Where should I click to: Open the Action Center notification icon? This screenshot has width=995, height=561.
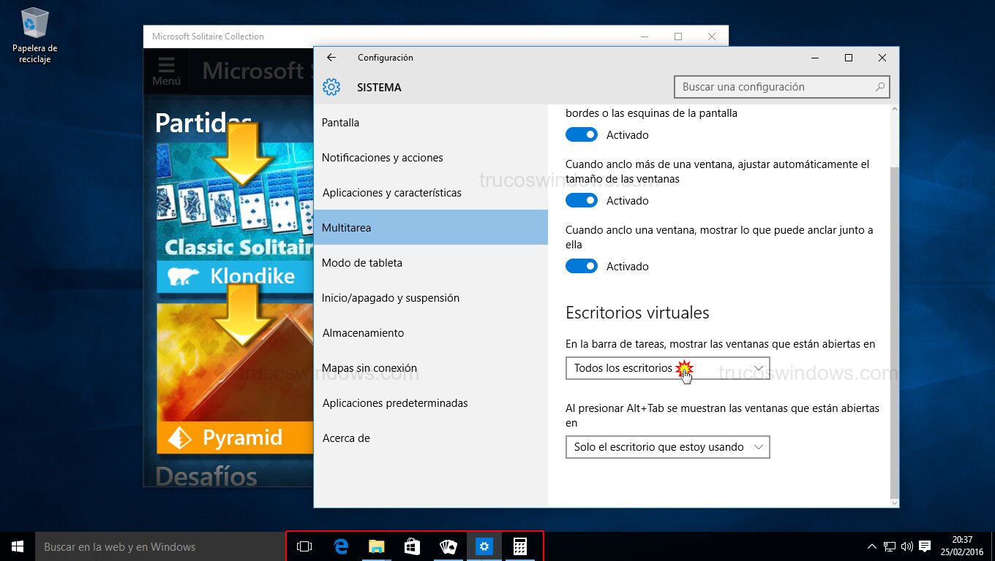(925, 546)
